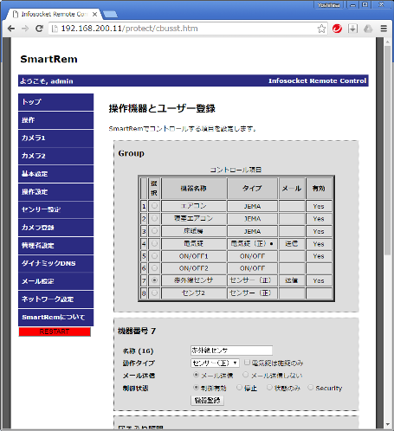Expand the 動作タイプ dropdown
The image size is (394, 431).
tap(215, 363)
